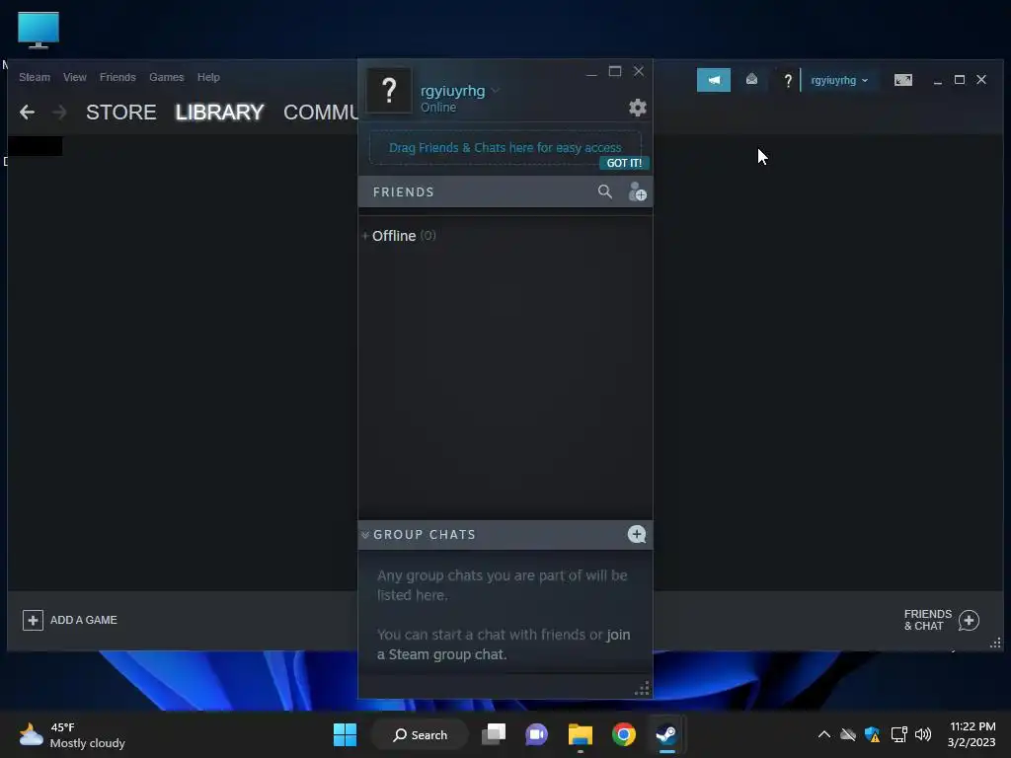The image size is (1011, 758).
Task: Click the profile avatar question mark
Action: click(389, 90)
